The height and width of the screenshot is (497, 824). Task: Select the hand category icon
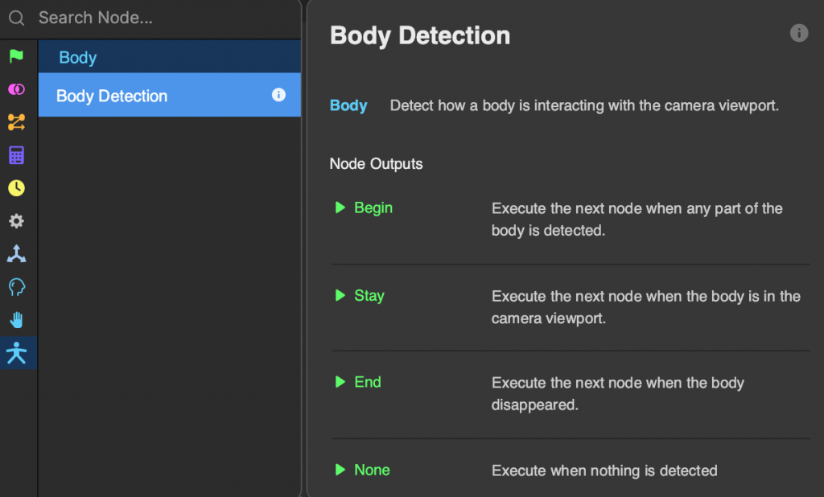pyautogui.click(x=16, y=320)
